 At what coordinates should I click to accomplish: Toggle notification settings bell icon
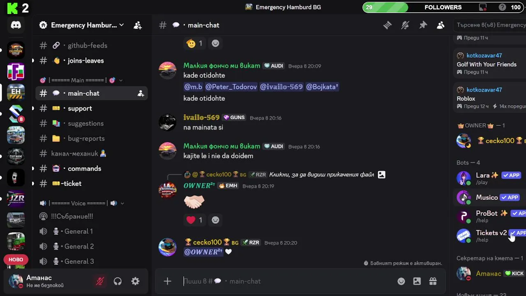(405, 25)
